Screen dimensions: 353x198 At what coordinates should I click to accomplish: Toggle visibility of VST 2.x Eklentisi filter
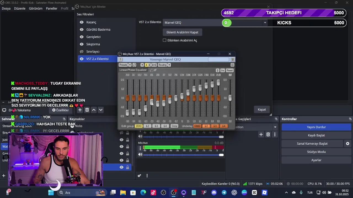[x=82, y=59]
